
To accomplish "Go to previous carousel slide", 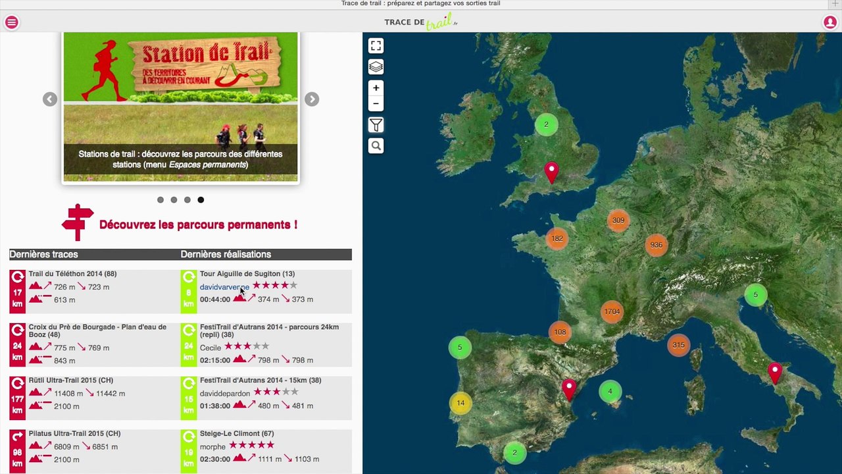I will point(50,99).
